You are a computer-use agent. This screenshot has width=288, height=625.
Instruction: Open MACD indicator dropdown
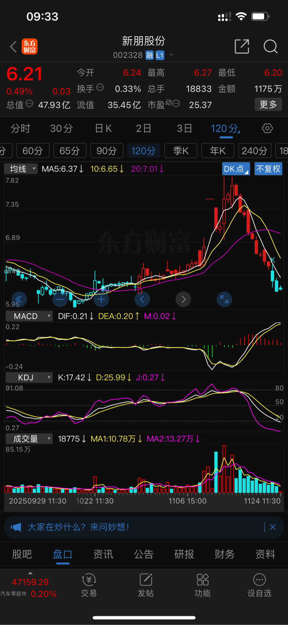(x=29, y=316)
